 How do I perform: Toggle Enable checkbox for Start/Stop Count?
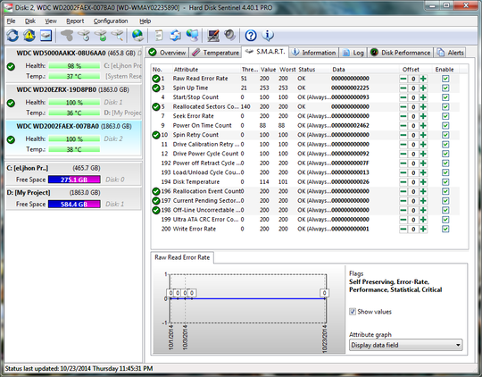tap(445, 97)
